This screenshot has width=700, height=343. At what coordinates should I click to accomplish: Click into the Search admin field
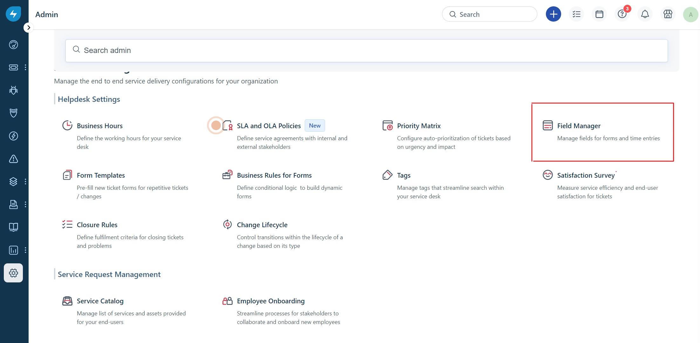[x=366, y=50]
